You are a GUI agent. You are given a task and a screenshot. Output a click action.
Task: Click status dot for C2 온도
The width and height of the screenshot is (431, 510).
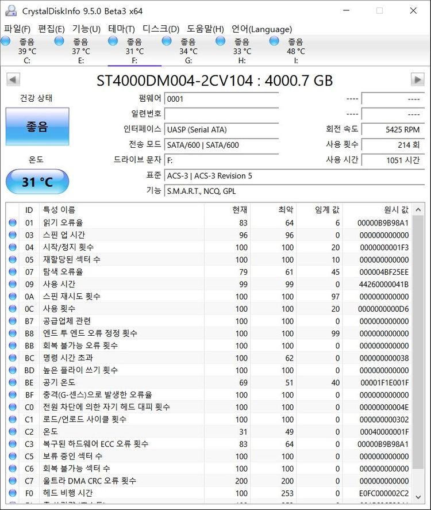pyautogui.click(x=13, y=432)
